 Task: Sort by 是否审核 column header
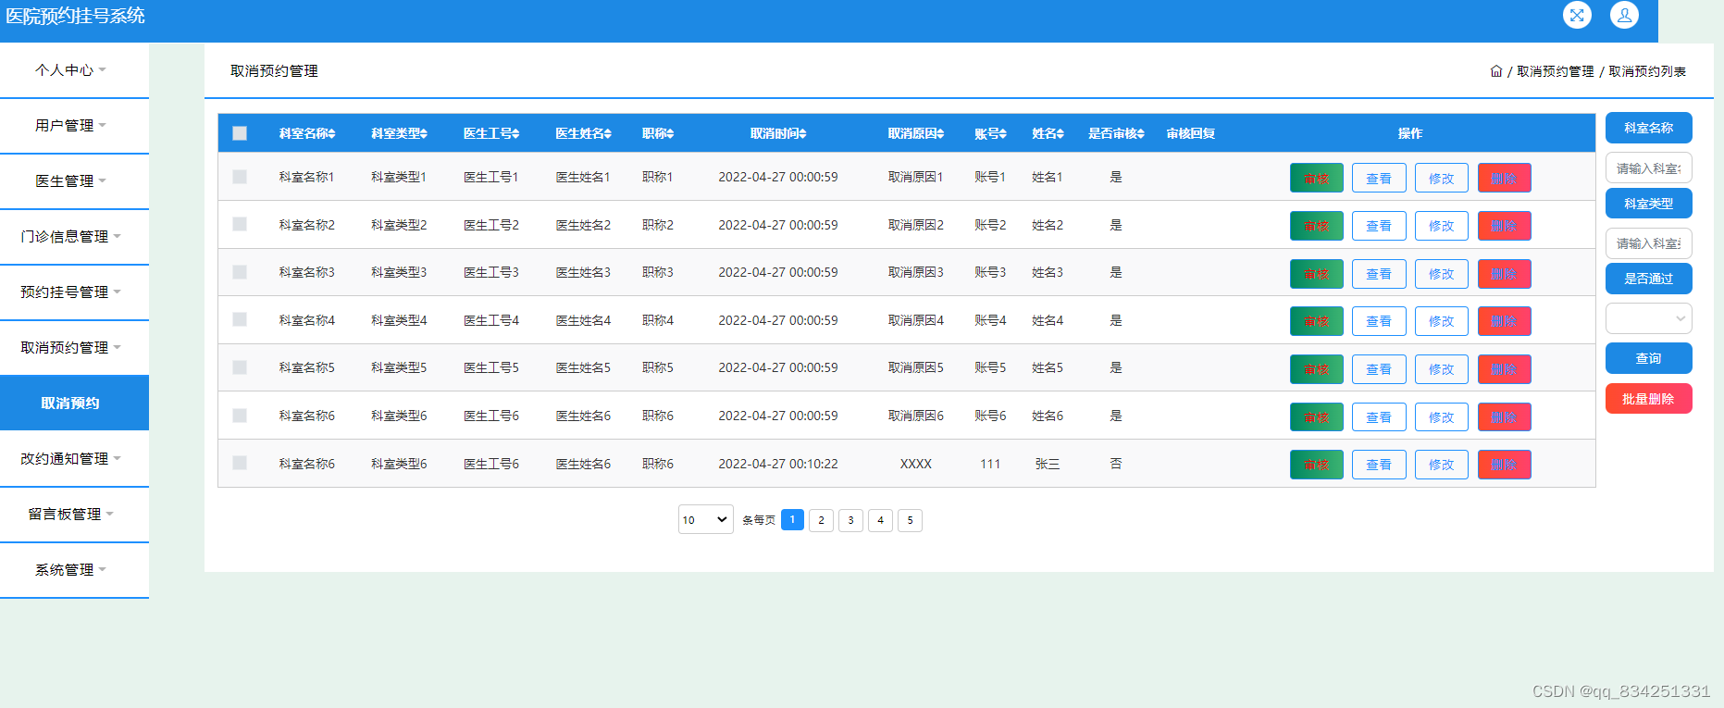pyautogui.click(x=1116, y=133)
